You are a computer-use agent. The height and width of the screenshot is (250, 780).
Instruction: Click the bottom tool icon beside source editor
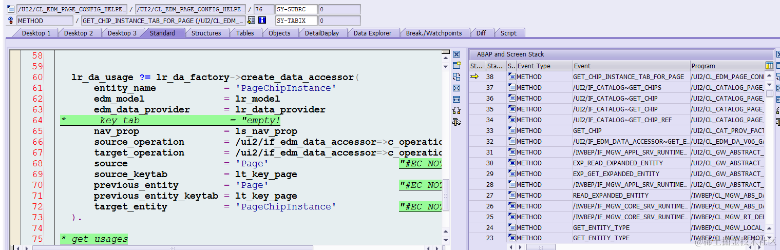click(456, 122)
